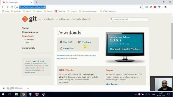Bookmark this page with the star icon
The image size is (173, 97).
[141, 7]
